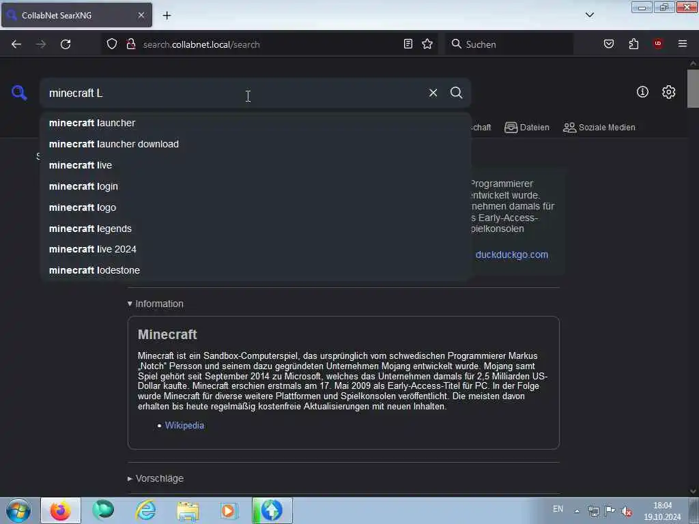This screenshot has height=524, width=699.
Task: Open the extensions puzzle icon
Action: (633, 44)
